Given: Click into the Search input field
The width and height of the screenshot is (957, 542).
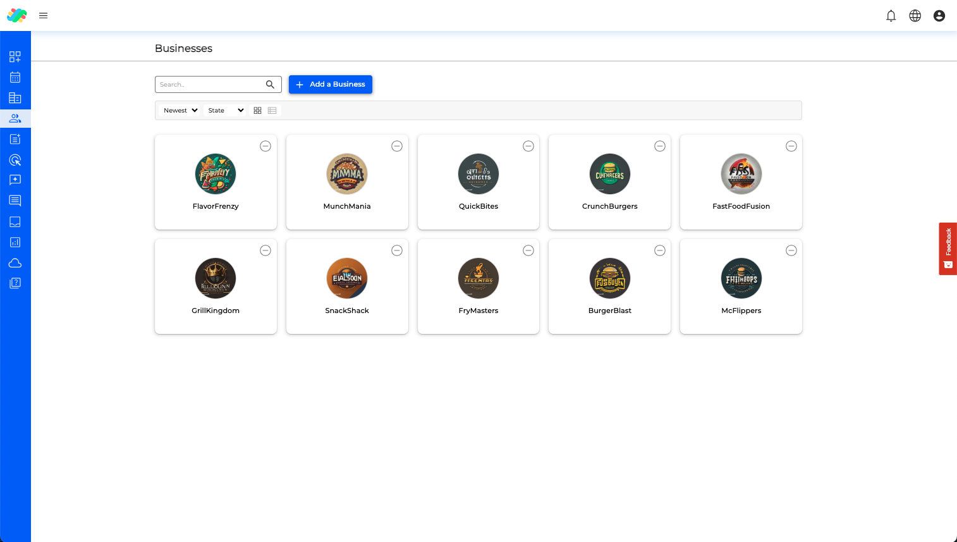Looking at the screenshot, I should click(x=210, y=84).
